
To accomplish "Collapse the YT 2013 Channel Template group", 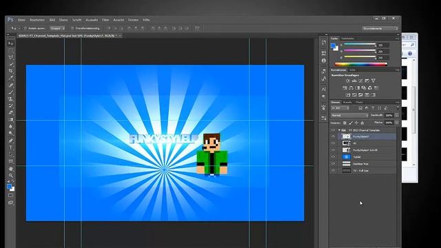I will (x=340, y=130).
